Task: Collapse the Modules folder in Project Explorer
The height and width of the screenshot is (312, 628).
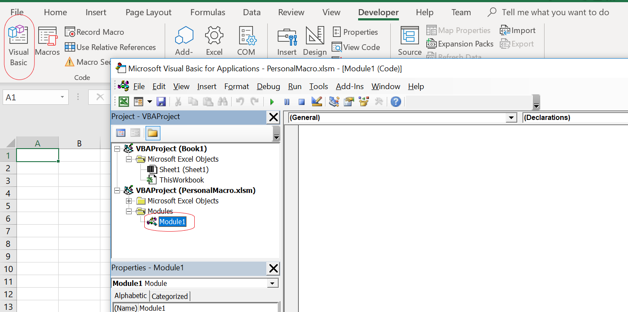Action: point(128,211)
